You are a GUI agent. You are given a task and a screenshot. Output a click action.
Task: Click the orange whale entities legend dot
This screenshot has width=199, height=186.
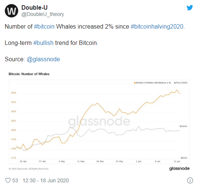click(135, 83)
